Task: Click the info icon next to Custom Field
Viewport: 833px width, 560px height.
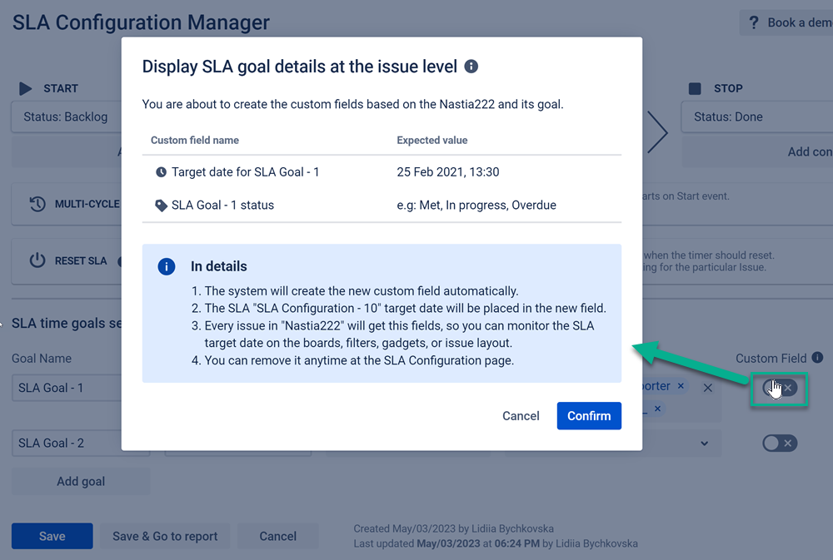Action: [x=817, y=358]
